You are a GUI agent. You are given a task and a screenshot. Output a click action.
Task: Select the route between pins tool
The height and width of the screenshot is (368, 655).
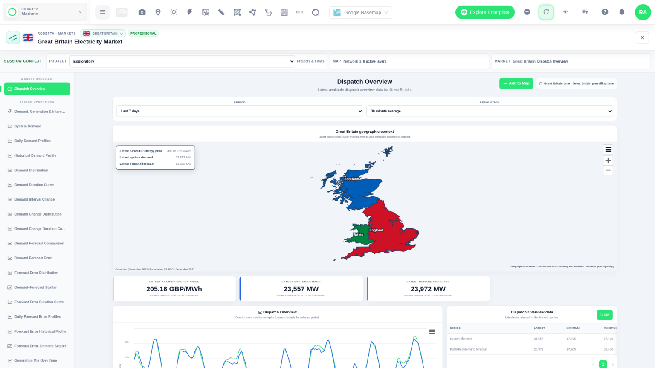(x=268, y=12)
